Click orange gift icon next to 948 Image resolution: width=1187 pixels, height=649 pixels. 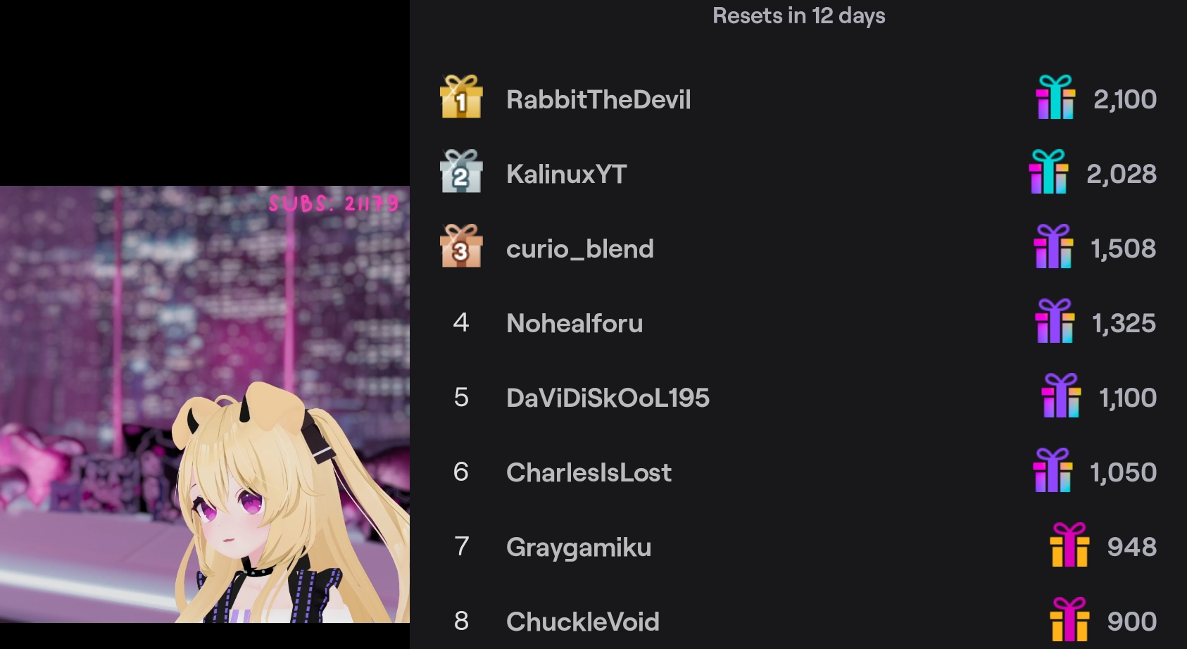coord(1069,545)
